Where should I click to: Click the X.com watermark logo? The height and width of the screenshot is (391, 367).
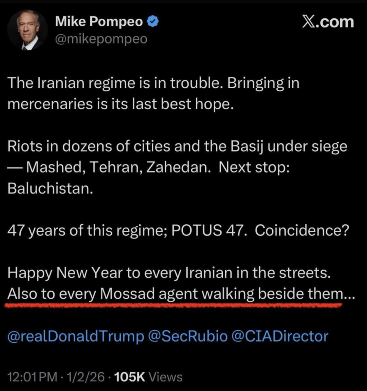pyautogui.click(x=328, y=23)
